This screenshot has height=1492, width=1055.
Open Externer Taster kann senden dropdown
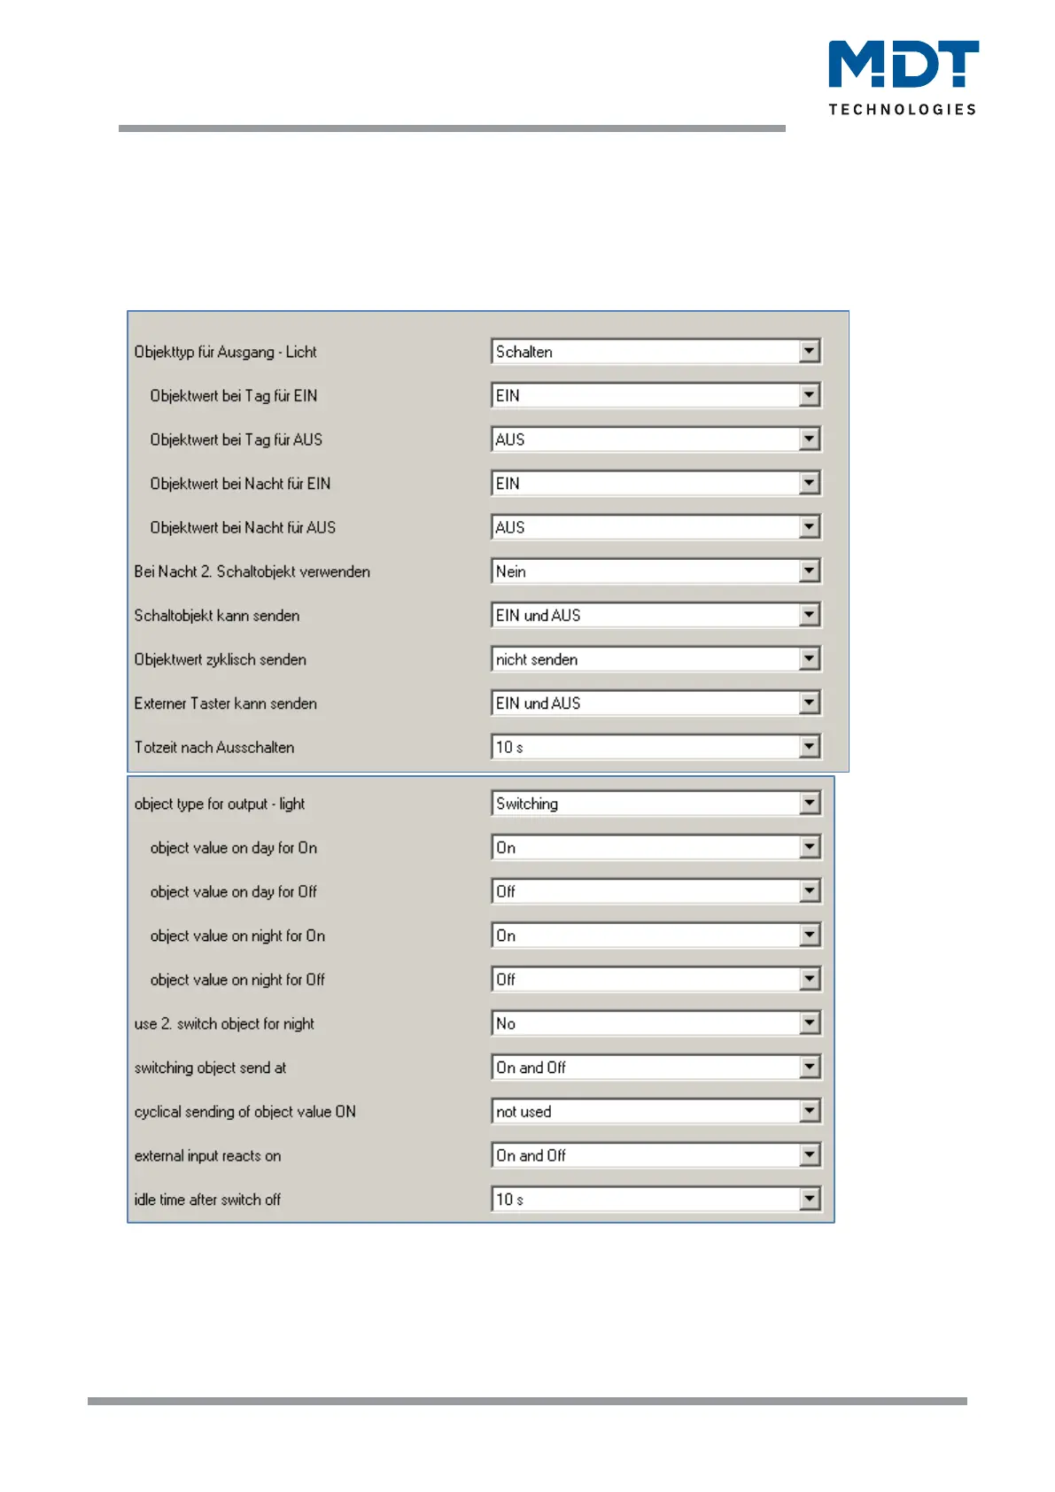point(809,703)
